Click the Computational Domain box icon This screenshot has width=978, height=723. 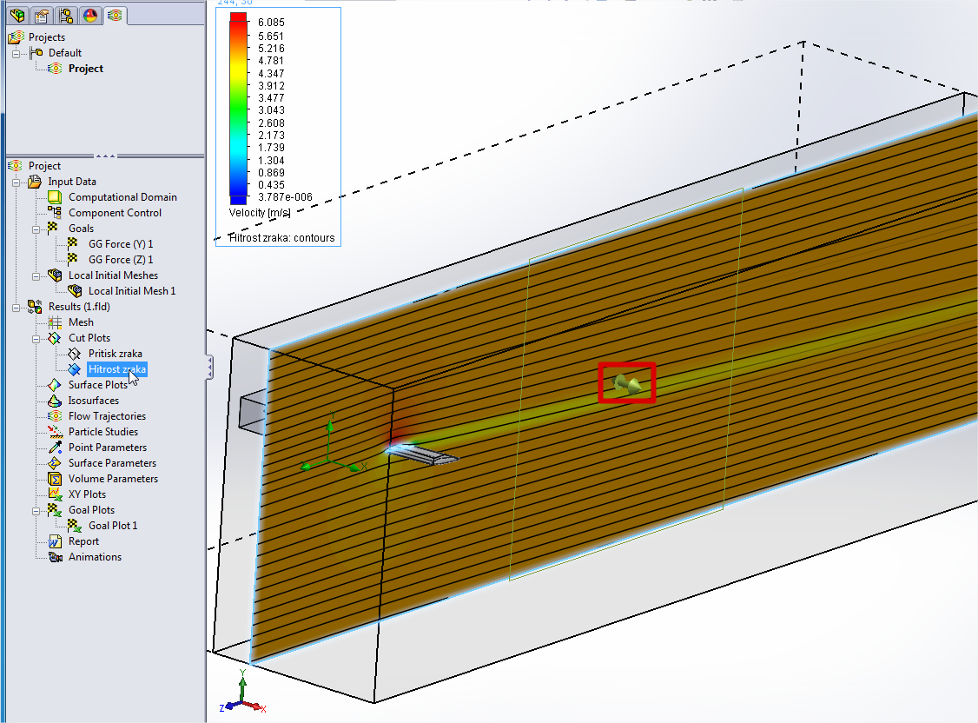[x=55, y=197]
